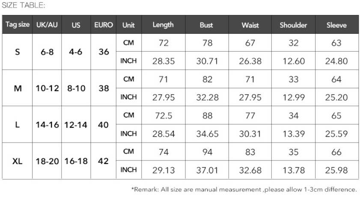Select the "Sleeve" column header
Image resolution: width=360 pixels, height=199 pixels.
(336, 25)
